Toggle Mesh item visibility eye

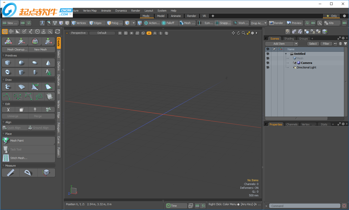click(268, 58)
